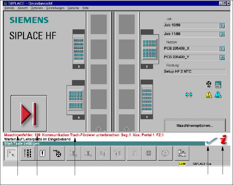
Task: Click the Job 10/99 field
Action: [x=191, y=25]
